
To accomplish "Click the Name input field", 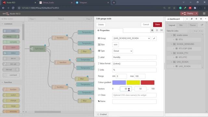I will [134, 101].
